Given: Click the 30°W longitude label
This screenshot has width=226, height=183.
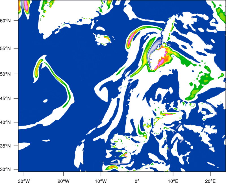Looking at the screenshot, I should pyautogui.click(x=24, y=181).
